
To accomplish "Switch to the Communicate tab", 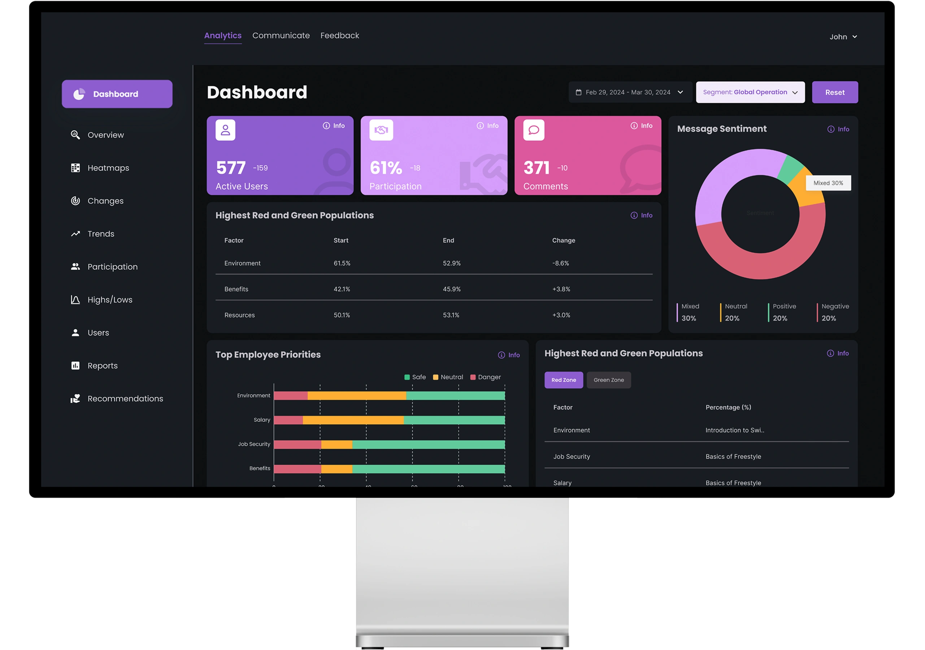I will coord(281,35).
